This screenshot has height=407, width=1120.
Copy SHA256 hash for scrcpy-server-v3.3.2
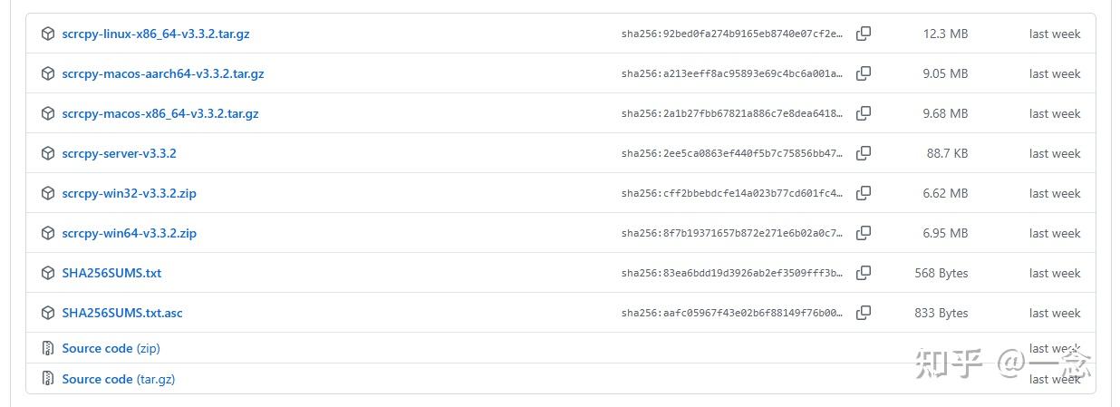tap(864, 153)
